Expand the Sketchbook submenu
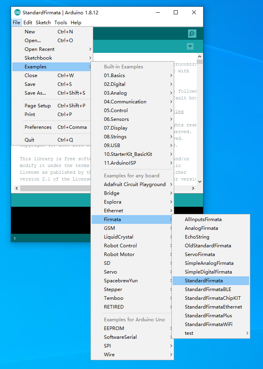Image resolution: width=263 pixels, height=369 pixels. coord(52,58)
